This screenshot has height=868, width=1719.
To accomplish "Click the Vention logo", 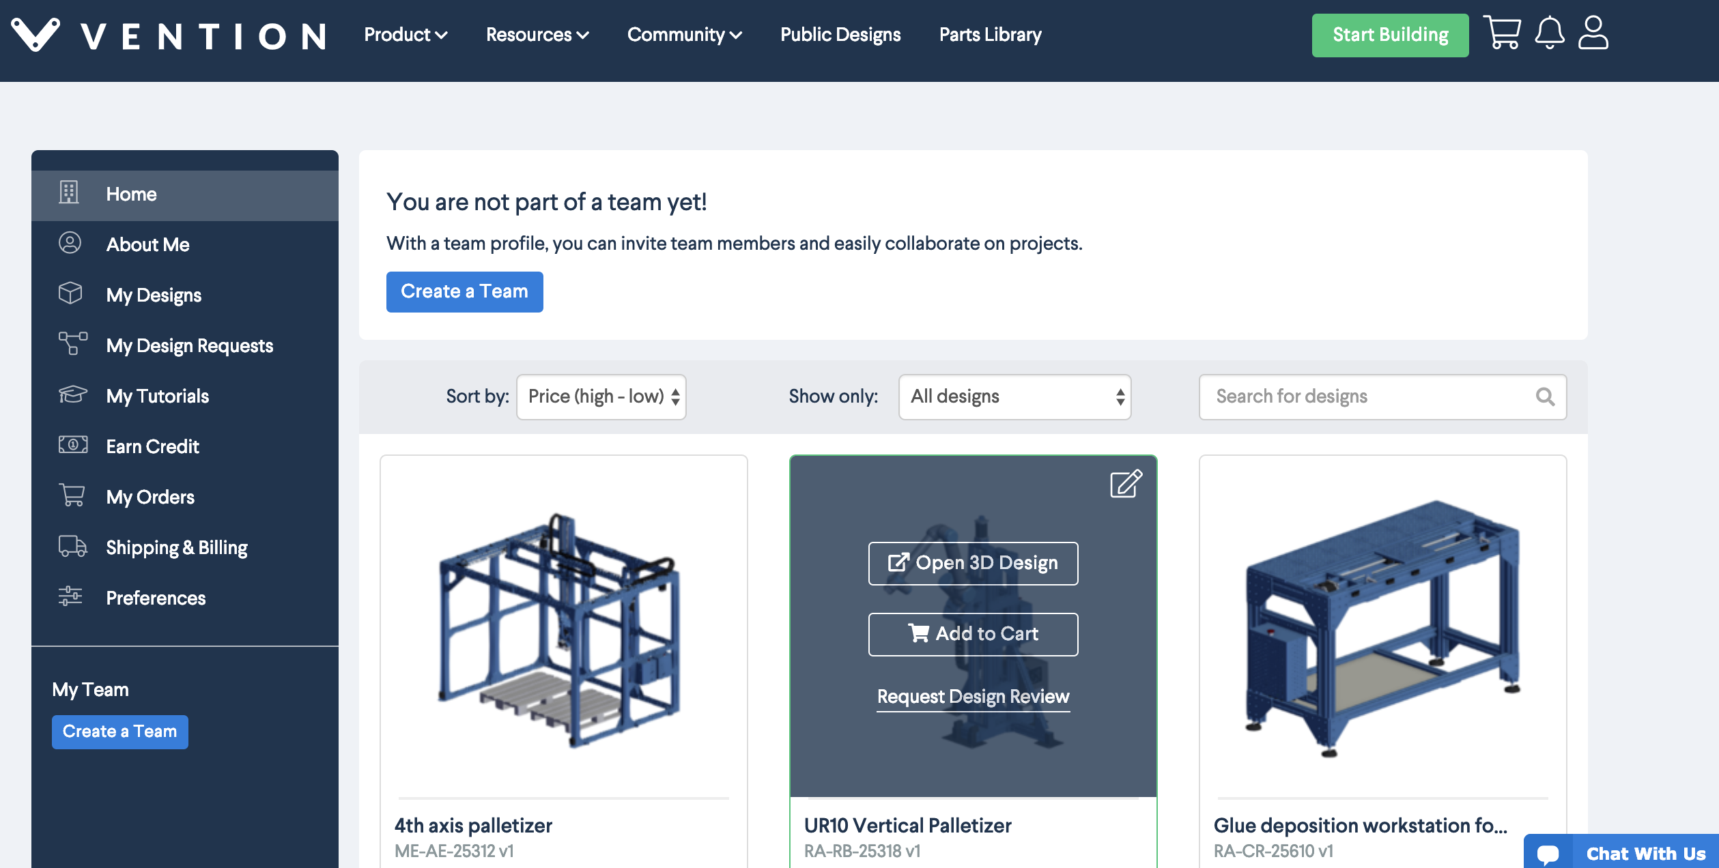I will (169, 35).
